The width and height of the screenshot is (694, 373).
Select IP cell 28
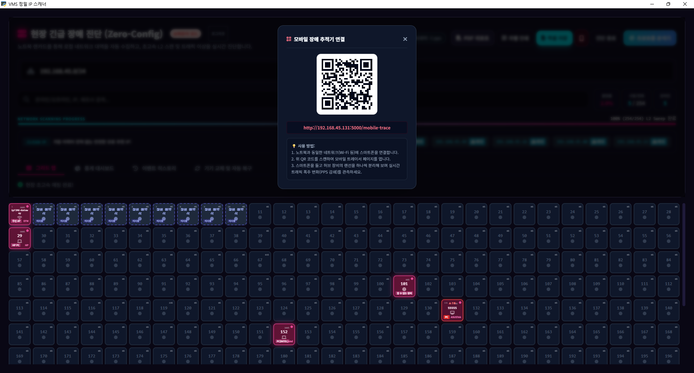pos(669,214)
